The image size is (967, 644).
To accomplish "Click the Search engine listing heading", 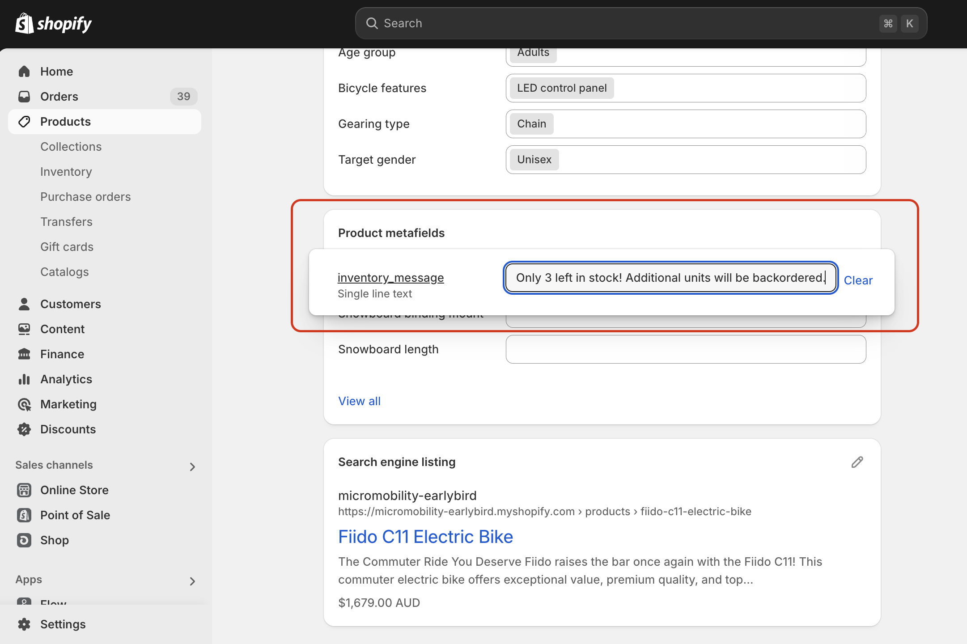I will click(397, 462).
